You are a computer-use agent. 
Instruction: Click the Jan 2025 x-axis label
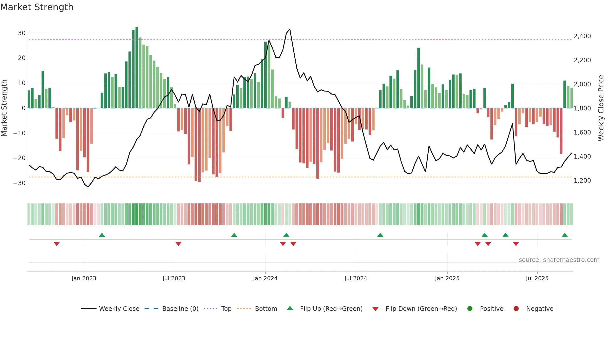(x=447, y=278)
